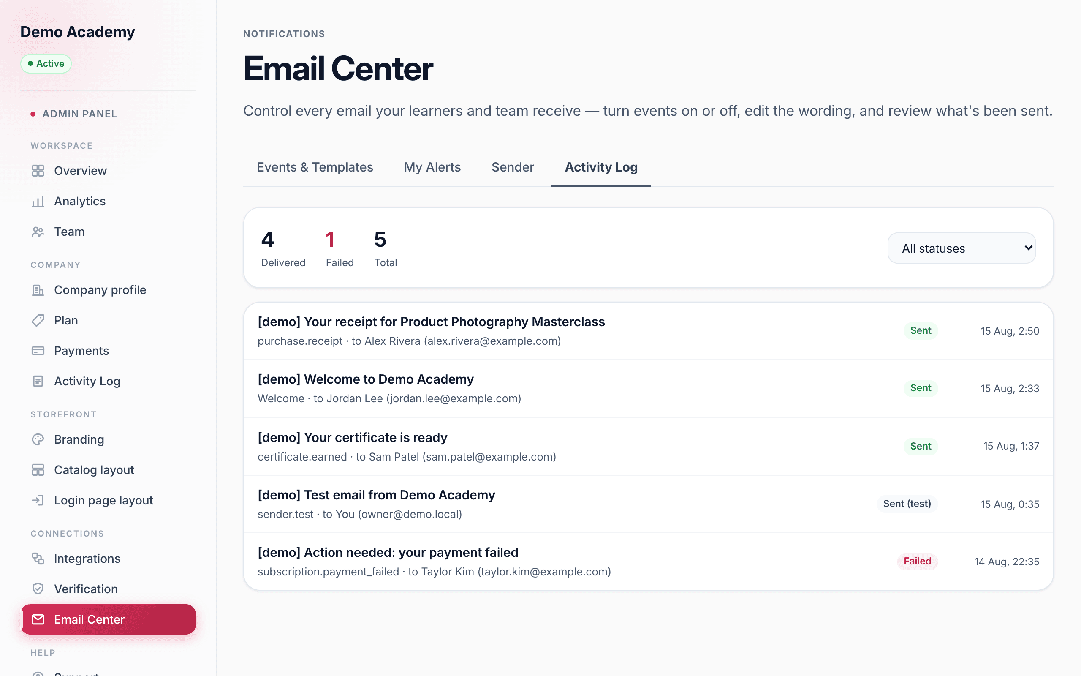The height and width of the screenshot is (676, 1081).
Task: Open the Integrations link icon
Action: [x=38, y=559]
